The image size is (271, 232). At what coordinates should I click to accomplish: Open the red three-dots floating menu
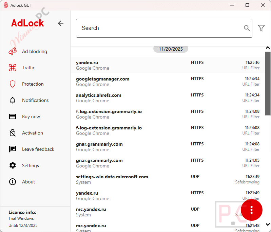(x=251, y=210)
